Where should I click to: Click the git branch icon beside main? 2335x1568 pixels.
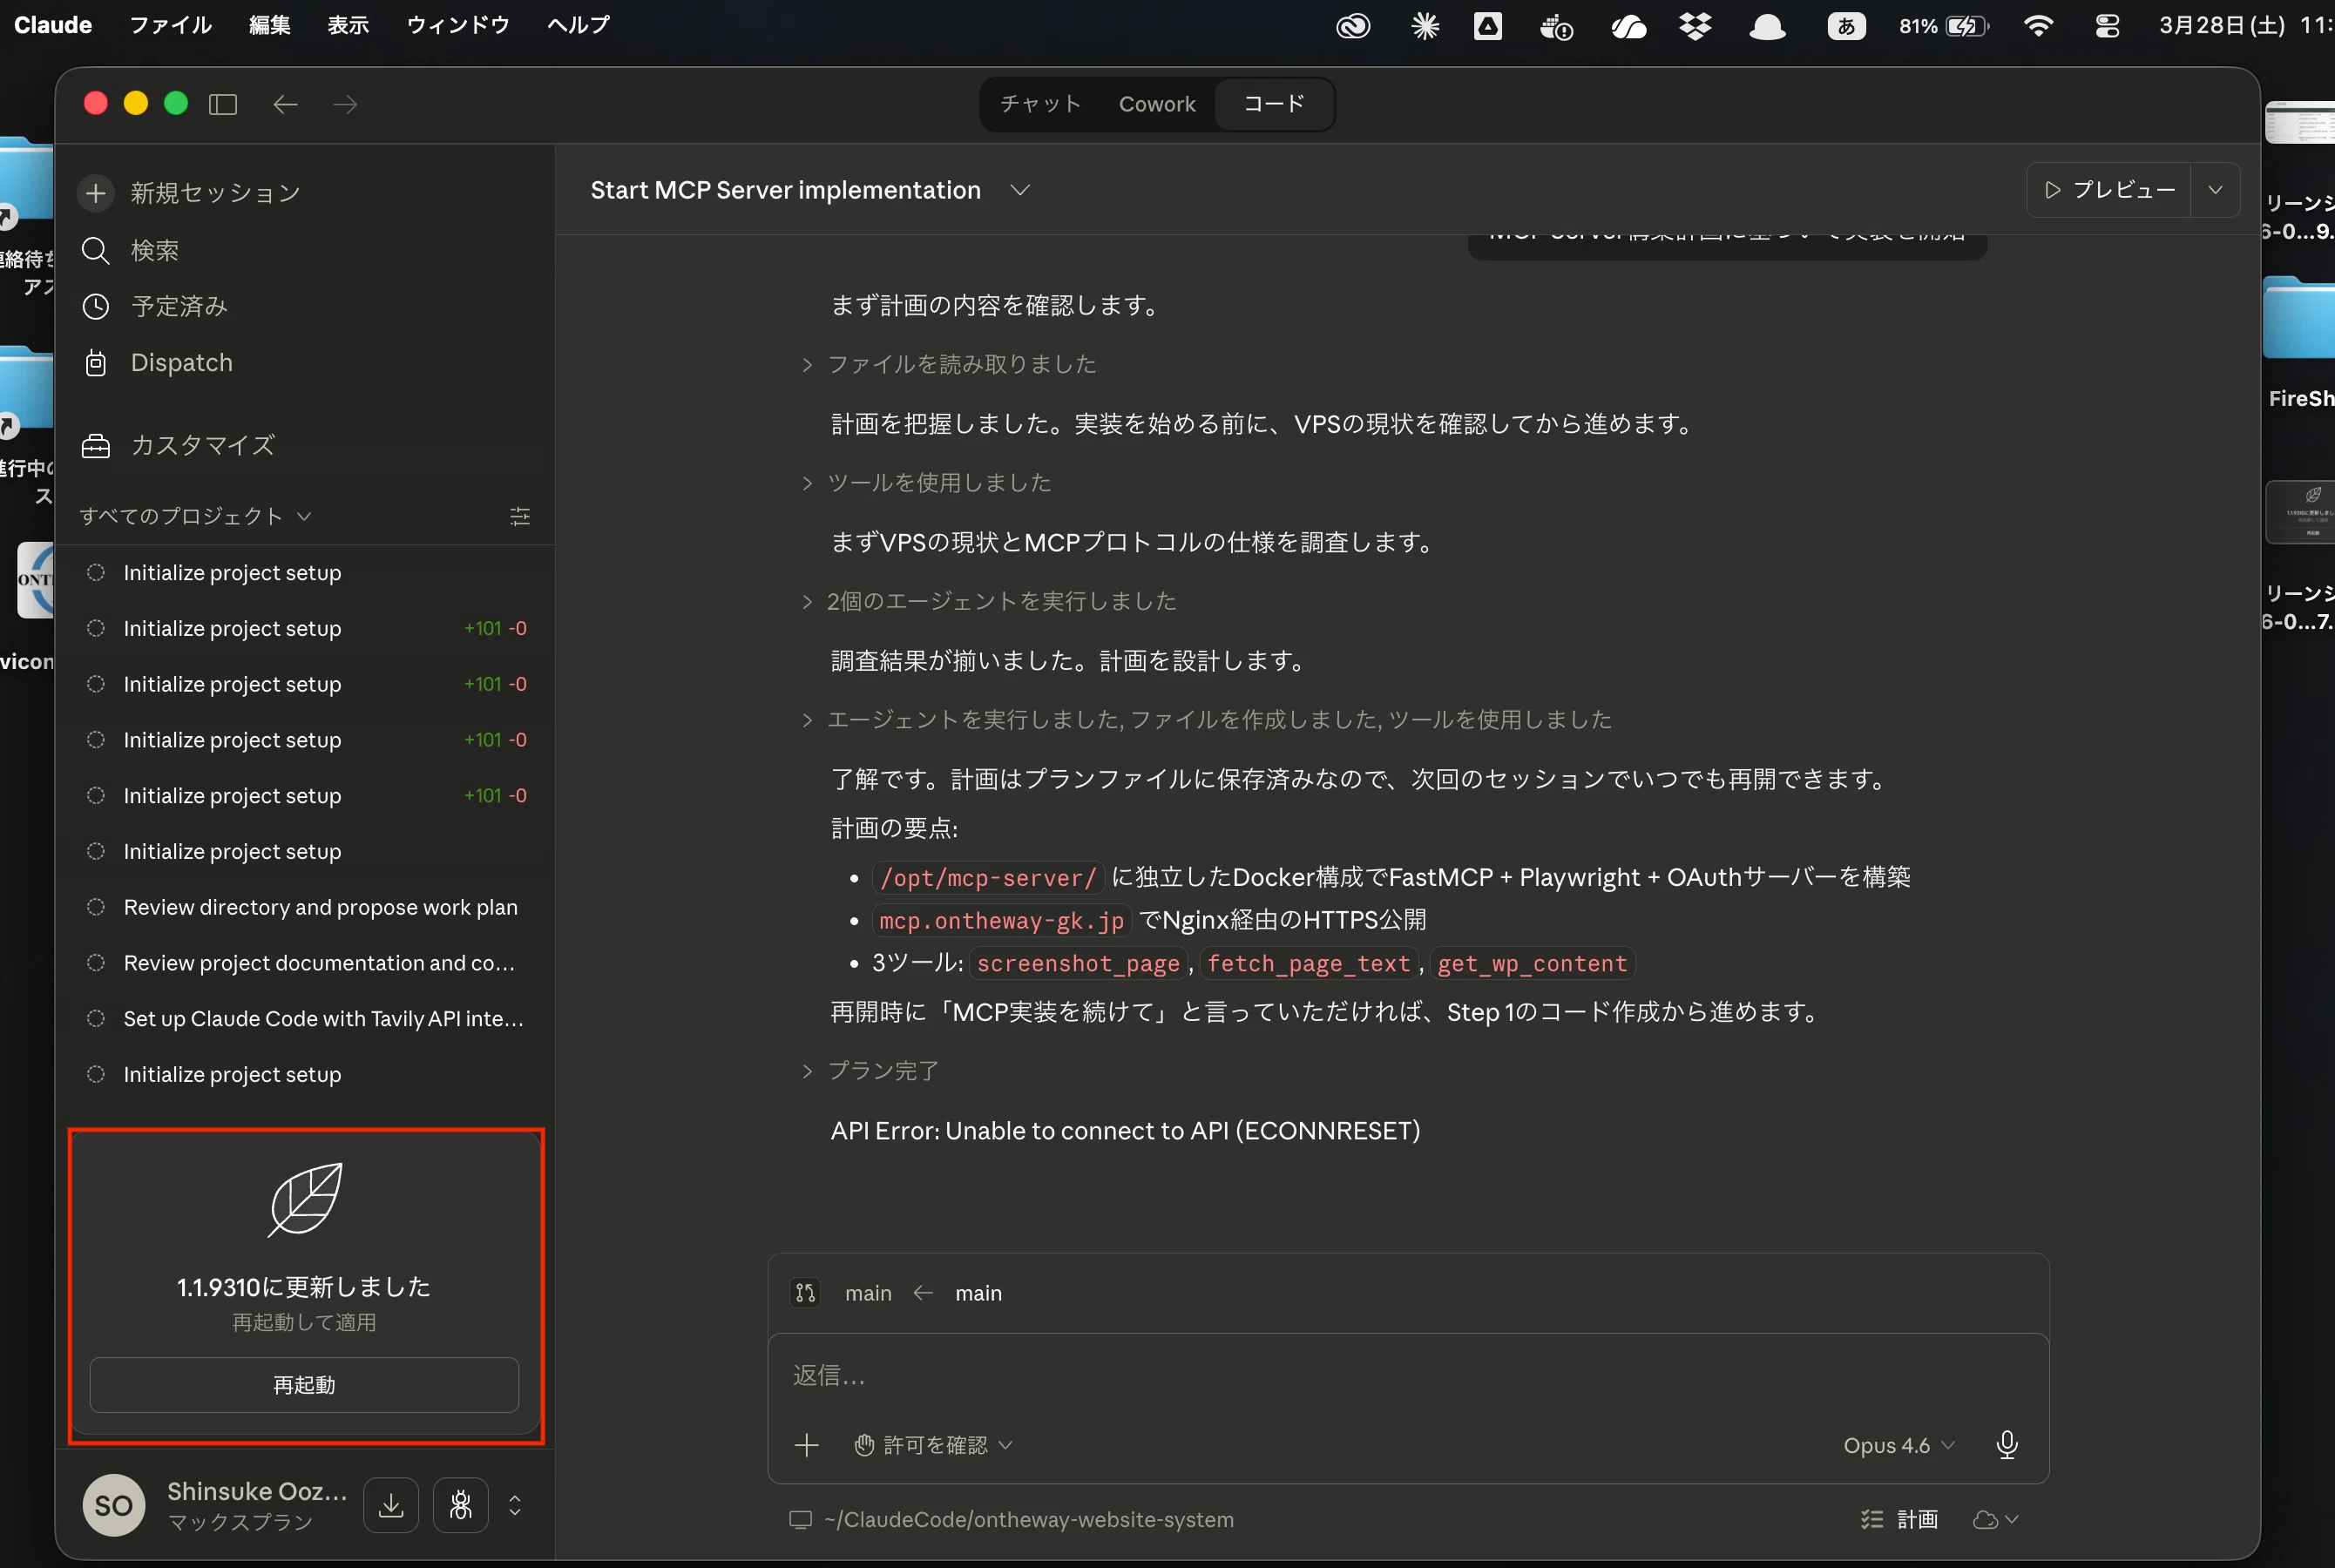pyautogui.click(x=806, y=1293)
